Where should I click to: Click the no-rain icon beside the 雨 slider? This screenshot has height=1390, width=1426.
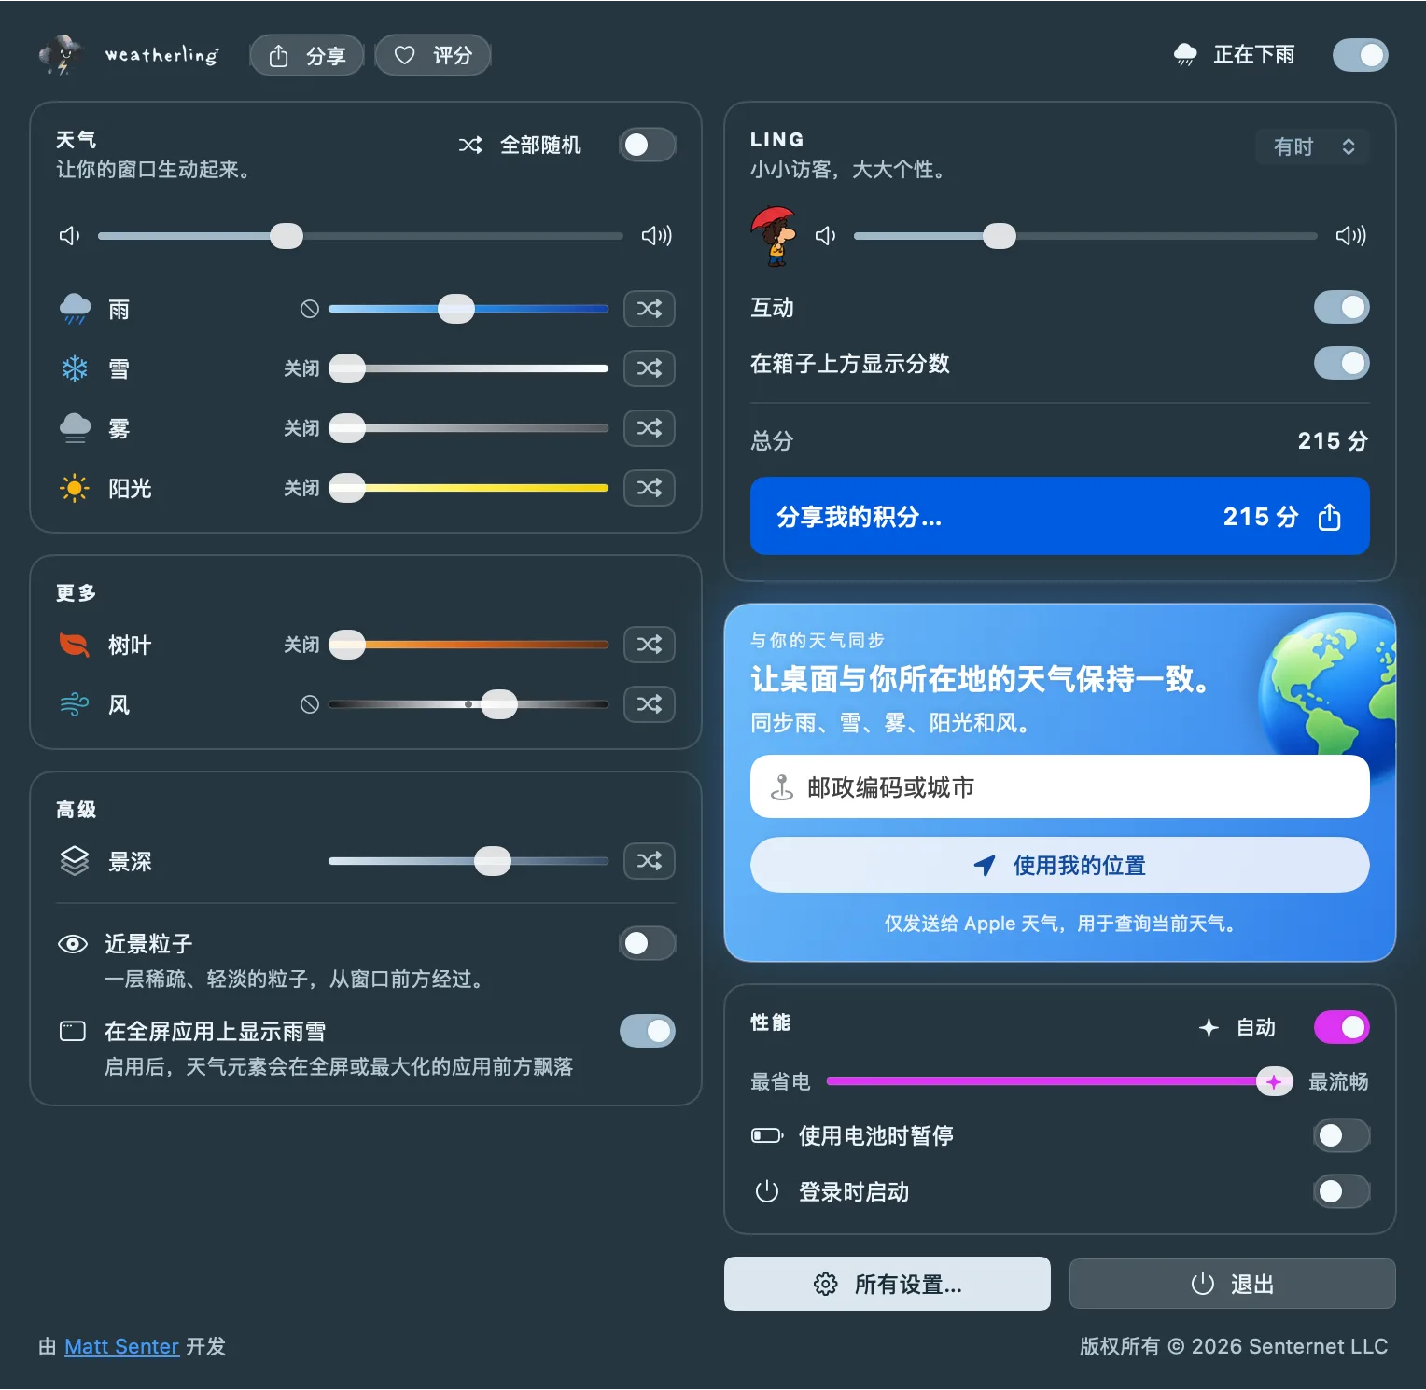click(310, 309)
